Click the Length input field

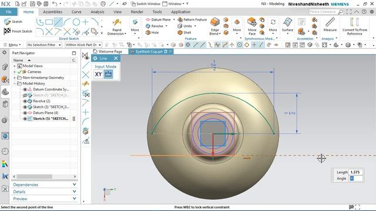[x=355, y=172]
